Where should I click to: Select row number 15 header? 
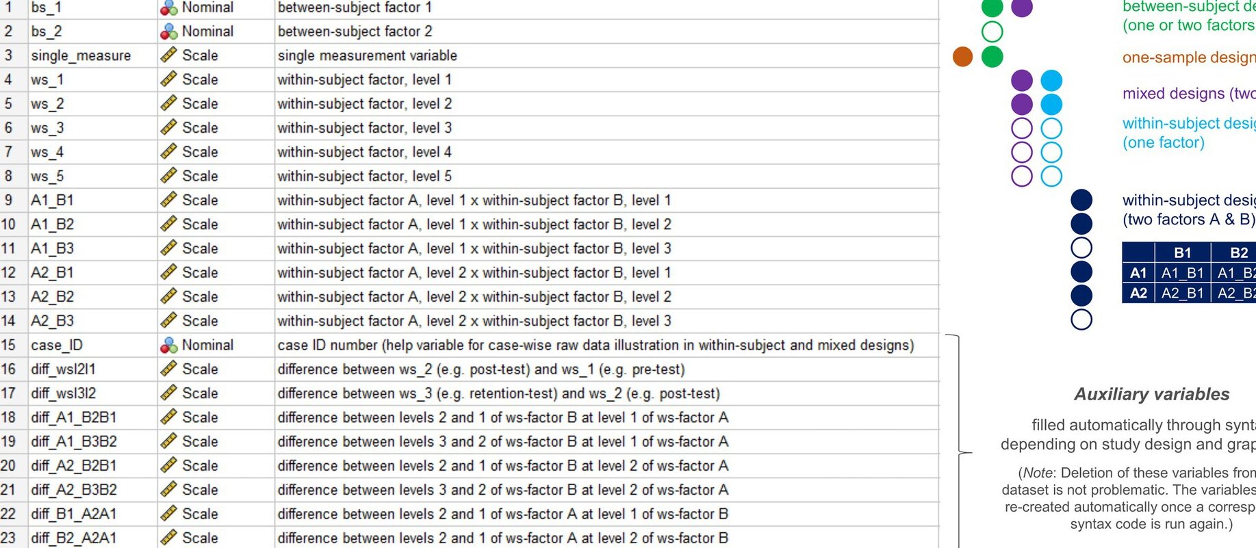[8, 345]
